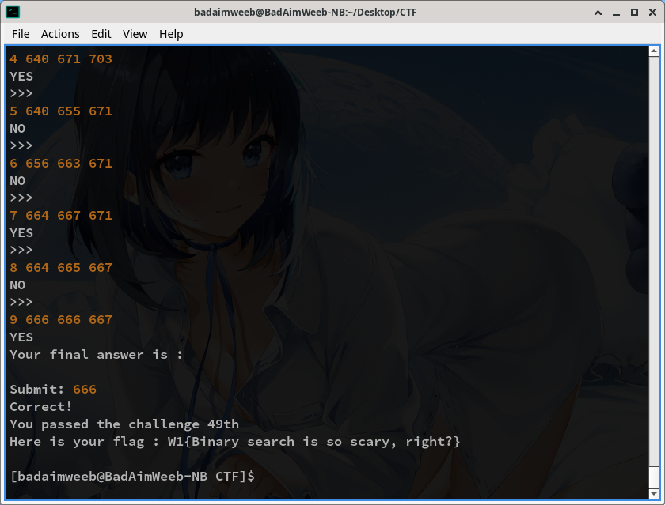Click the NO under '6 656 663 671'
The height and width of the screenshot is (505, 665).
(17, 181)
